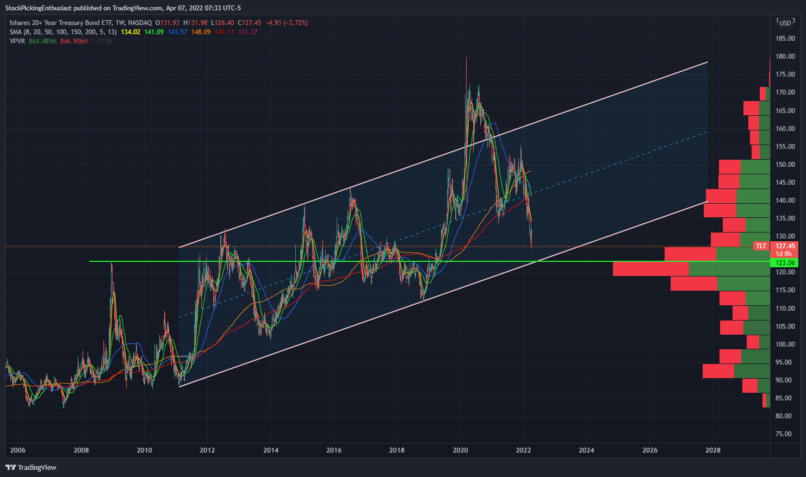The image size is (806, 477).
Task: Click the 2008 year label on time axis
Action: [81, 450]
